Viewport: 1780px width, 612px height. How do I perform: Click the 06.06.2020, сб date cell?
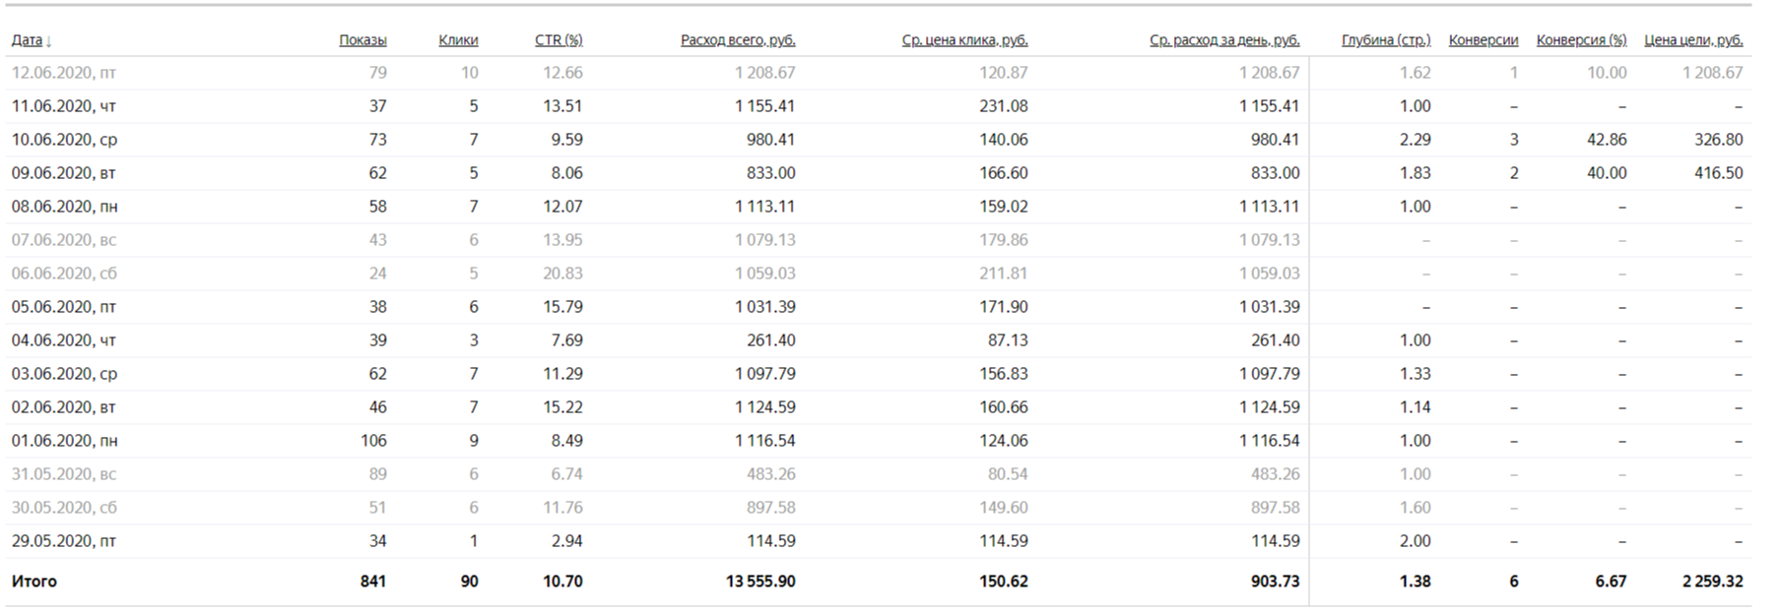click(63, 274)
